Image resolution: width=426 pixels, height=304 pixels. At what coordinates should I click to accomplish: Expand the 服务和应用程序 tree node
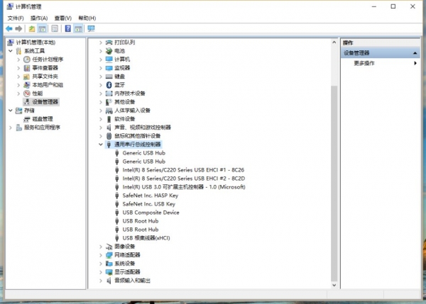pyautogui.click(x=11, y=128)
